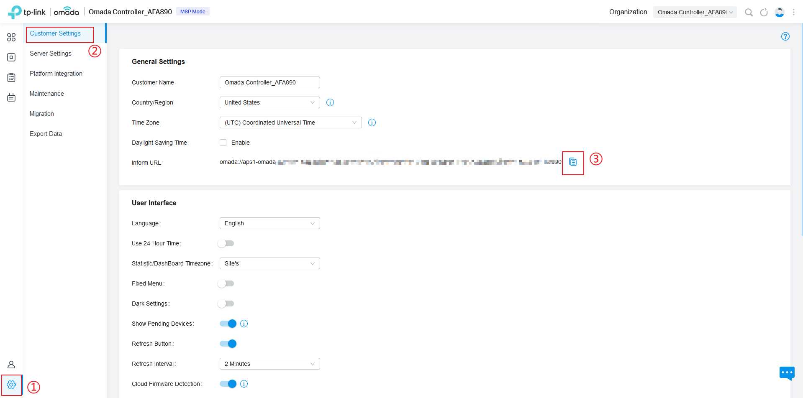
Task: Click the help question mark icon
Action: point(785,36)
